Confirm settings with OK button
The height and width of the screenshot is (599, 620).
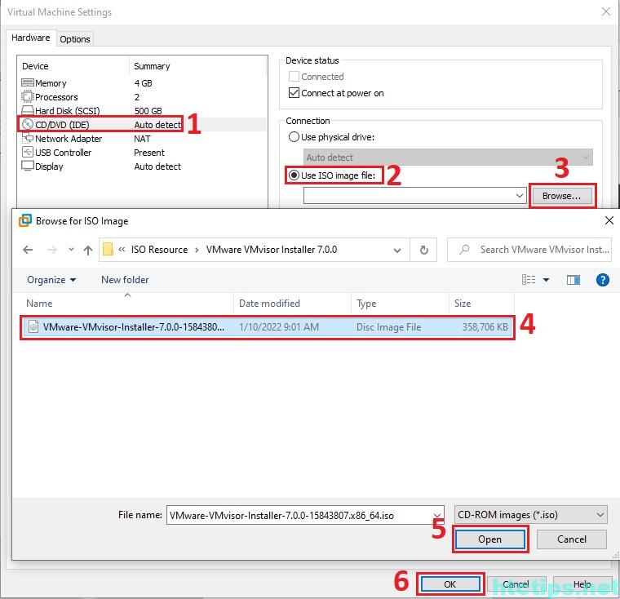pos(450,584)
